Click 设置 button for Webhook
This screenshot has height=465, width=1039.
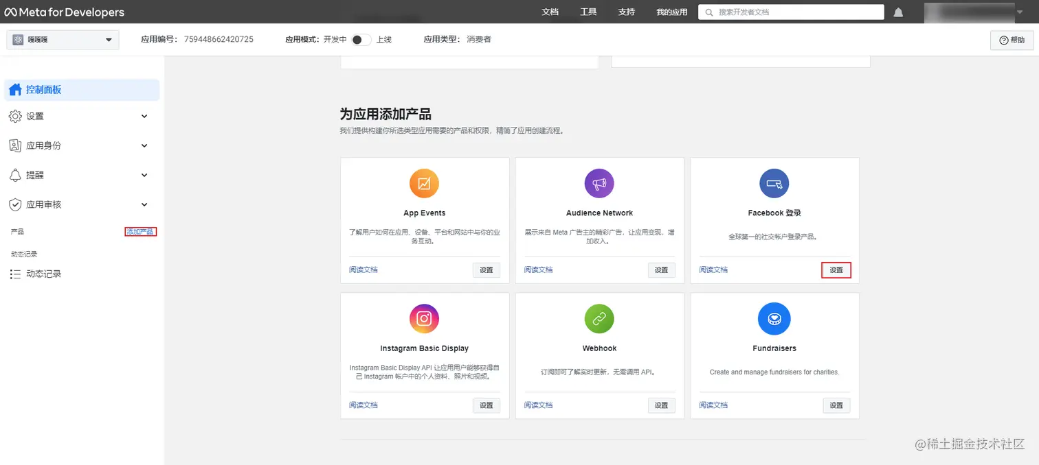pyautogui.click(x=662, y=405)
